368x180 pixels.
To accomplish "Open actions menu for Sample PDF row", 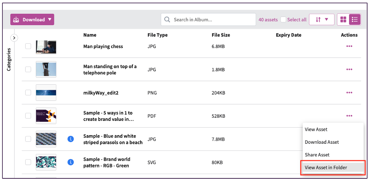I will (349, 116).
